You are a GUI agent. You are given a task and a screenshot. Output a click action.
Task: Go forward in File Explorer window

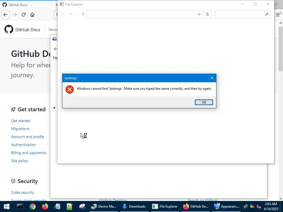tap(71, 14)
